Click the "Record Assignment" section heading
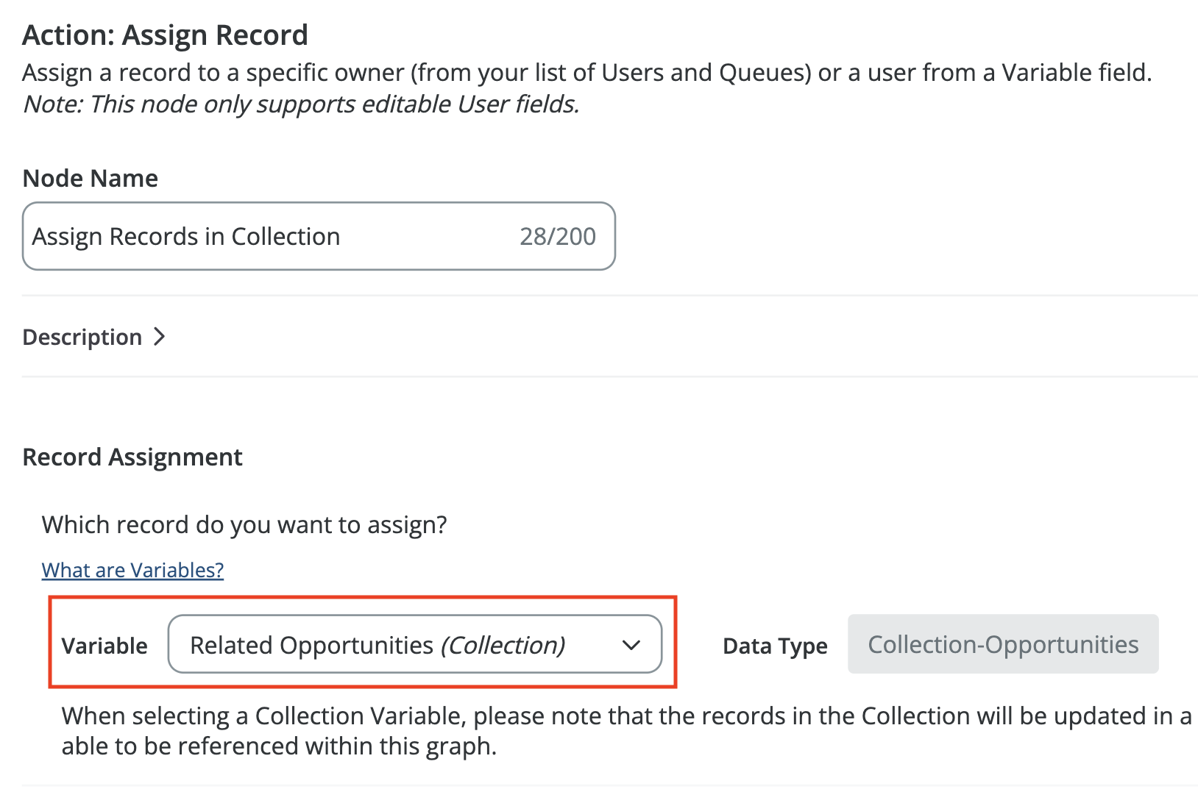Viewport: 1198px width, 803px height. [x=132, y=457]
